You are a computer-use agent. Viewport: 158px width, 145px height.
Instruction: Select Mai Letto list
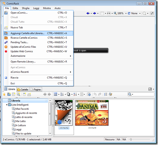(21, 121)
